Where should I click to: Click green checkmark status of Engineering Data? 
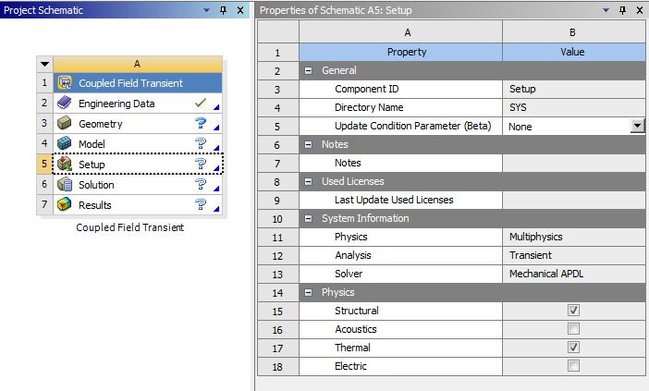point(201,103)
